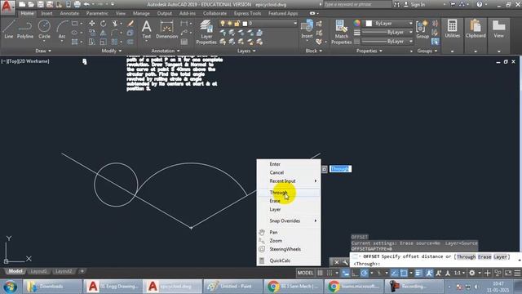Click Layer option in command line
522x294 pixels.
pyautogui.click(x=500, y=256)
